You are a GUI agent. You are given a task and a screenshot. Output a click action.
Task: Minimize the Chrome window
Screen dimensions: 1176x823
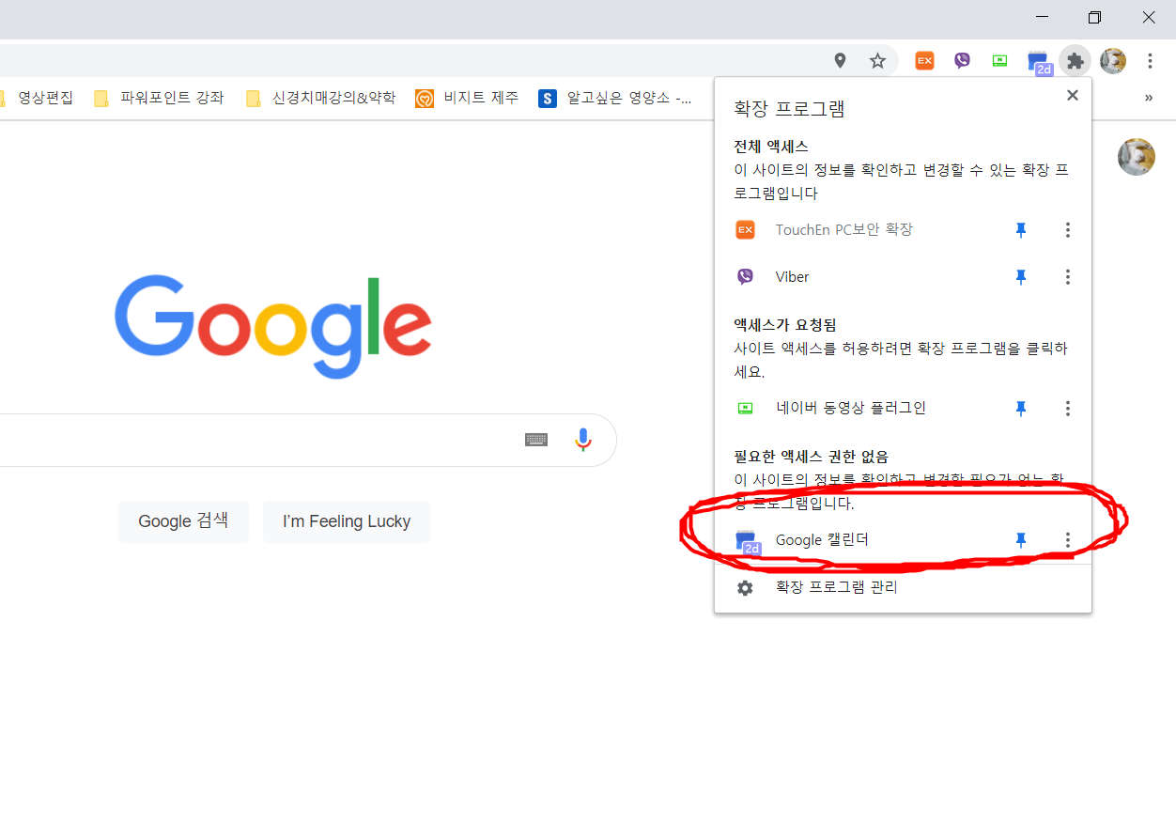[x=1043, y=17]
